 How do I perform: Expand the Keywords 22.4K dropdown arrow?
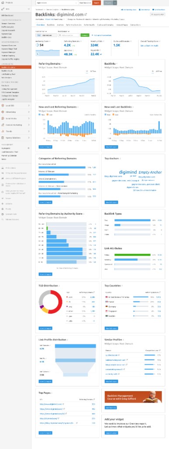[101, 54]
